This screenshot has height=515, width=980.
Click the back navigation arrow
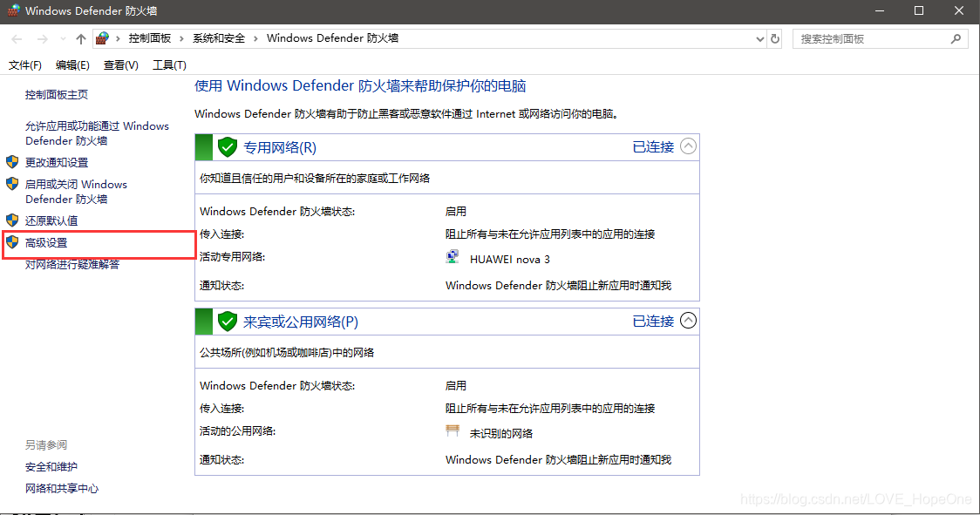click(17, 38)
